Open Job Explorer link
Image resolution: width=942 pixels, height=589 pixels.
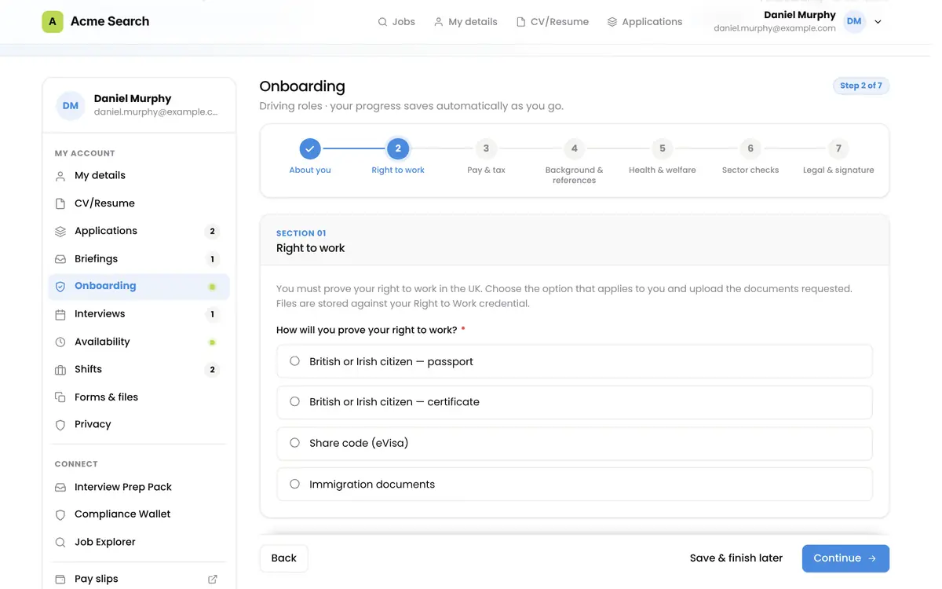(x=139, y=543)
